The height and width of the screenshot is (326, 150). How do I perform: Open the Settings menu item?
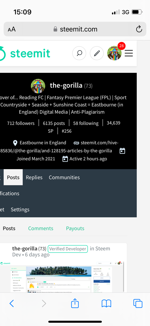pos(20,209)
